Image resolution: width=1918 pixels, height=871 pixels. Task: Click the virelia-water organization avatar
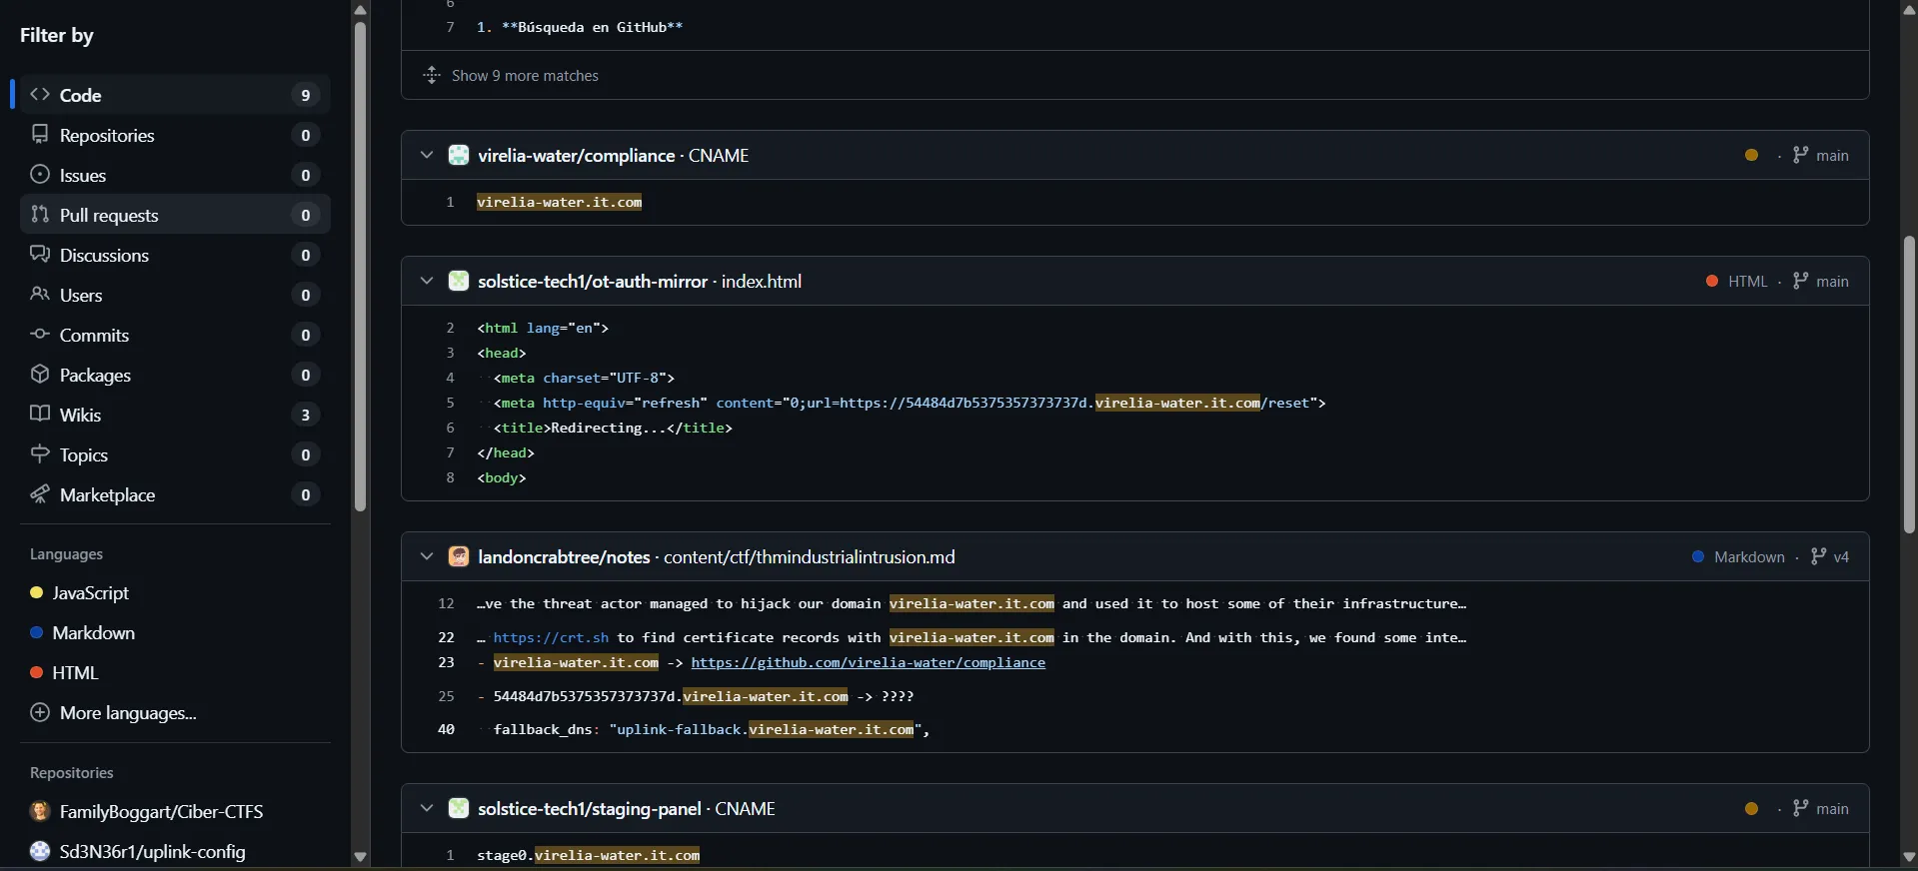point(459,155)
